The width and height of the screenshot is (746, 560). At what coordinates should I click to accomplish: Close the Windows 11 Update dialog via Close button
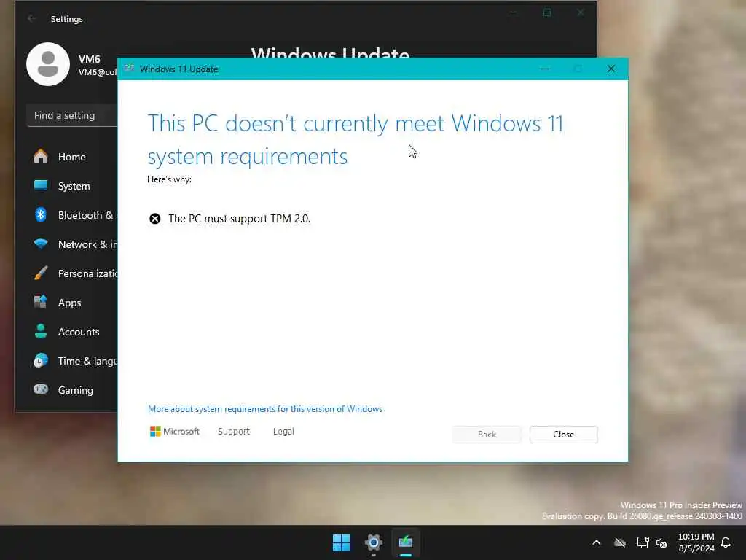tap(563, 435)
